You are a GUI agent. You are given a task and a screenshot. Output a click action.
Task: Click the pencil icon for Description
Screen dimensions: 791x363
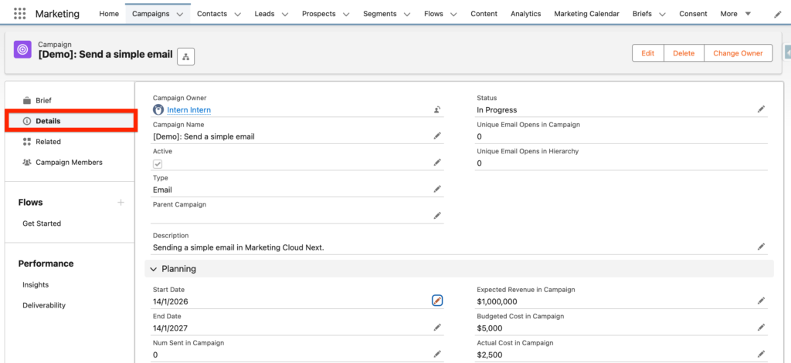761,247
